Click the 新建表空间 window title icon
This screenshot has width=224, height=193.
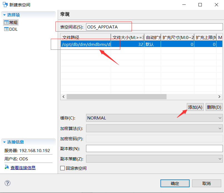point(5,4)
